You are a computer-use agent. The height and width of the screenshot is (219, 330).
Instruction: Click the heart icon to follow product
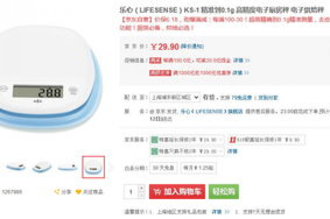point(78,192)
